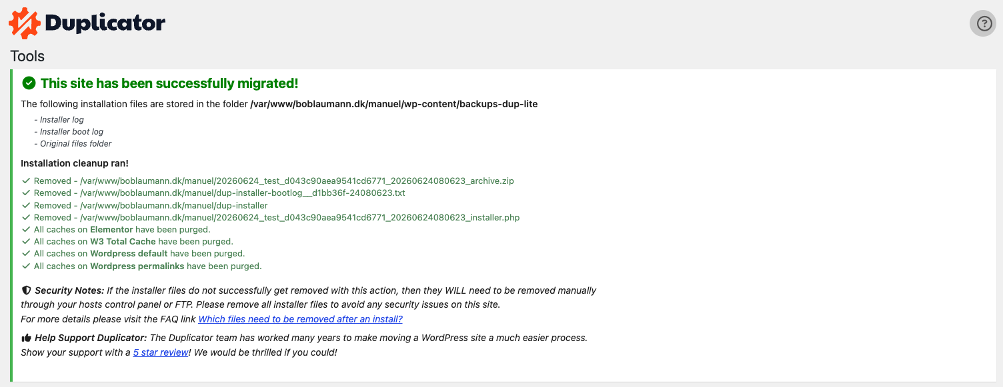The image size is (1003, 387).
Task: Click the thumbs-up Help Support icon
Action: [x=26, y=338]
